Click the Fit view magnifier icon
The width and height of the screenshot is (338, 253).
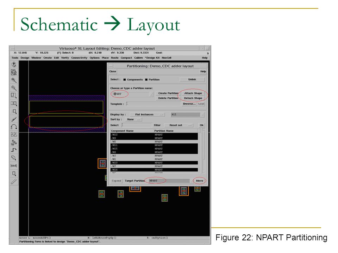(x=14, y=72)
